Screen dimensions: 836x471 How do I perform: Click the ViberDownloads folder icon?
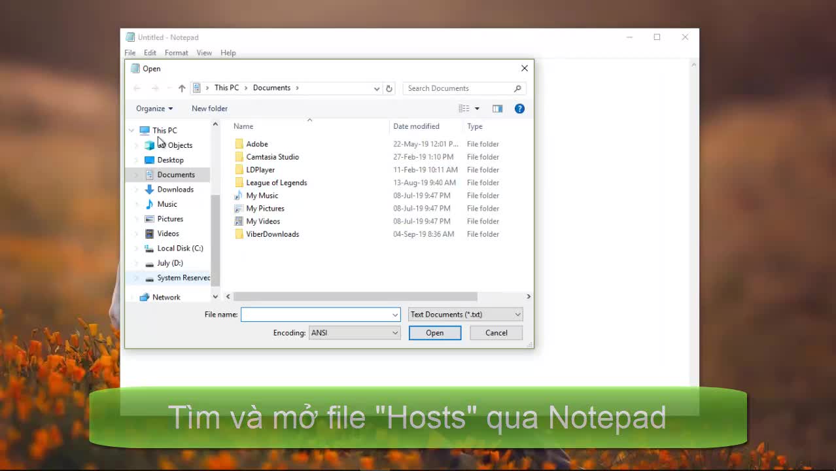coord(239,234)
